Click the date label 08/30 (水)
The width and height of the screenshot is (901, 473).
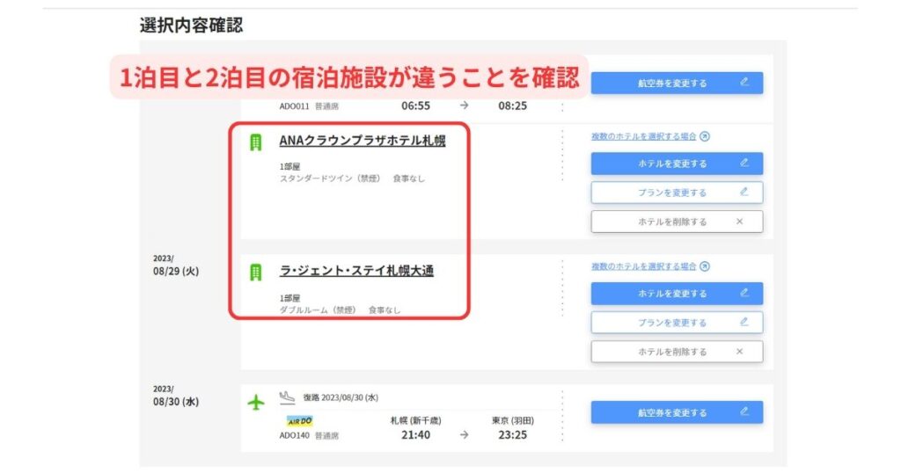[x=176, y=401]
